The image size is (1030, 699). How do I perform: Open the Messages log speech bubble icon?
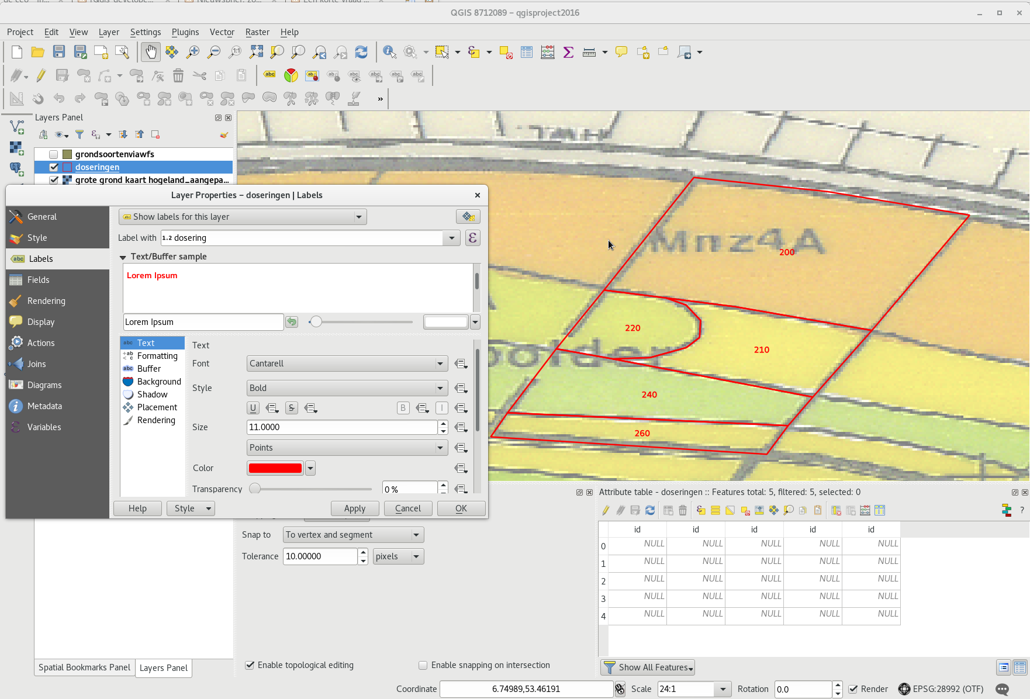click(x=1002, y=689)
